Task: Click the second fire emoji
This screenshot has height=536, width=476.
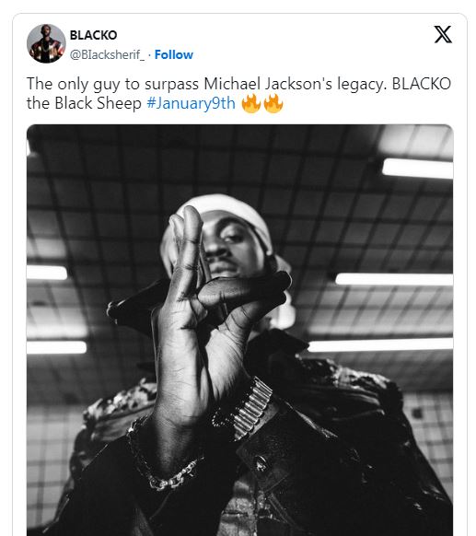Action: 273,103
